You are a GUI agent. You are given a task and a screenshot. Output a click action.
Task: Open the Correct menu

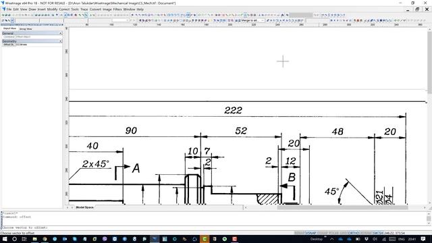pos(64,9)
